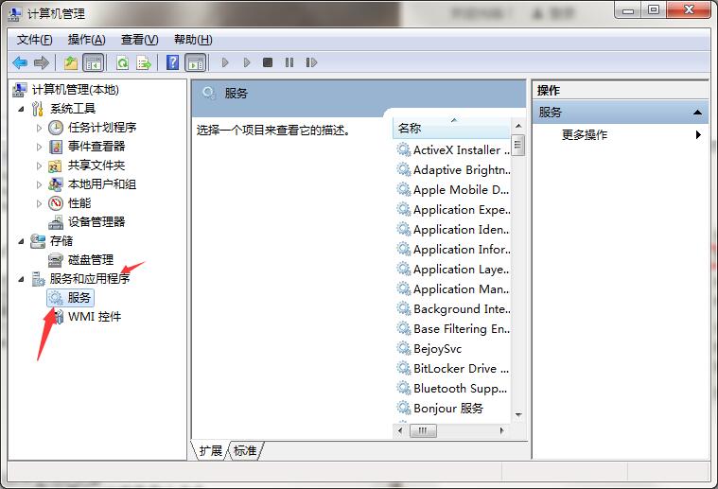
Task: Collapse the 服务 section in the 操作 pane
Action: tap(697, 113)
